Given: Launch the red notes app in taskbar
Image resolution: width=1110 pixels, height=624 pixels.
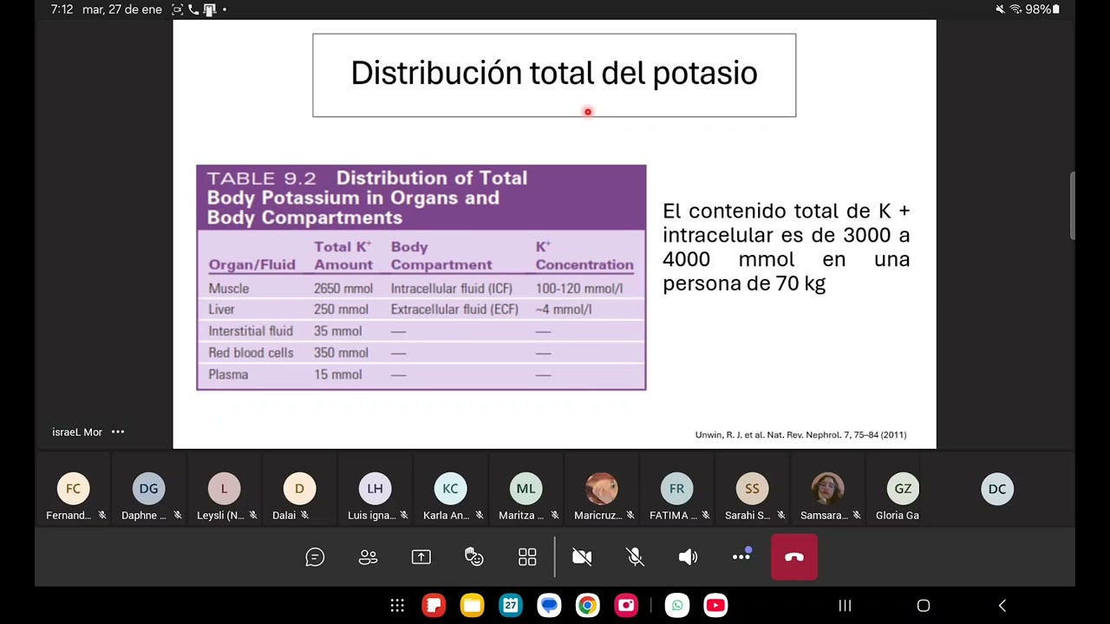Looking at the screenshot, I should 434,605.
